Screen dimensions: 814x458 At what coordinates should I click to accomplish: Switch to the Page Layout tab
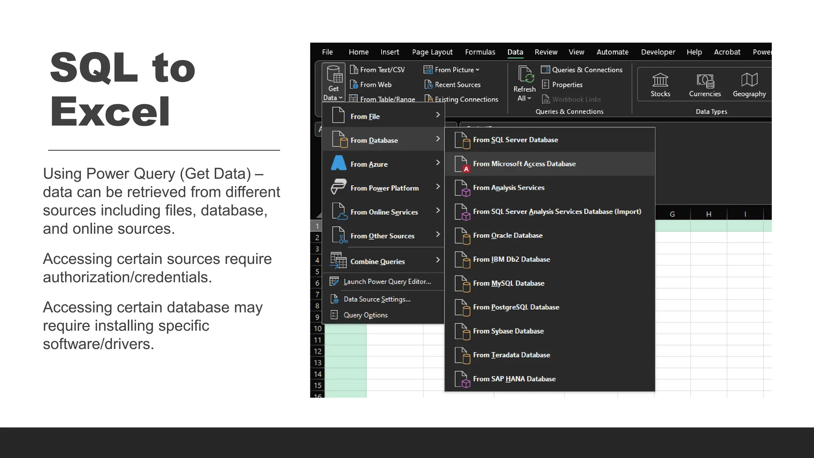[x=432, y=52]
